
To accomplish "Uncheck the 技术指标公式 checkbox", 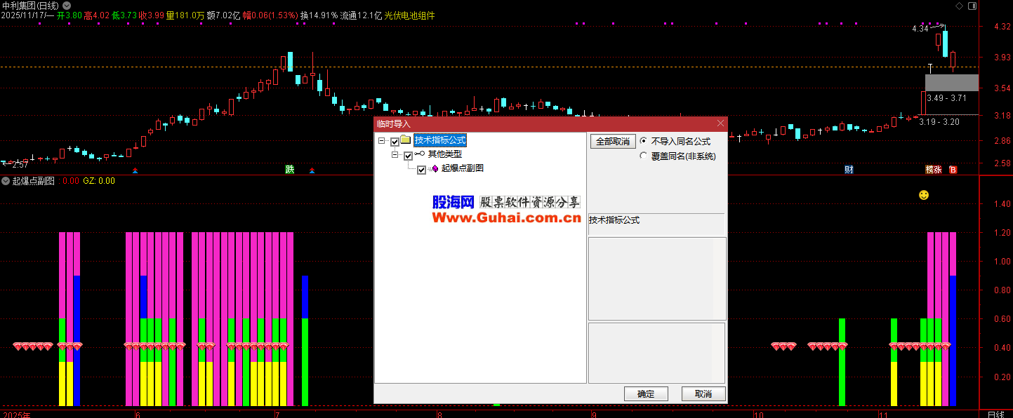I will point(395,142).
